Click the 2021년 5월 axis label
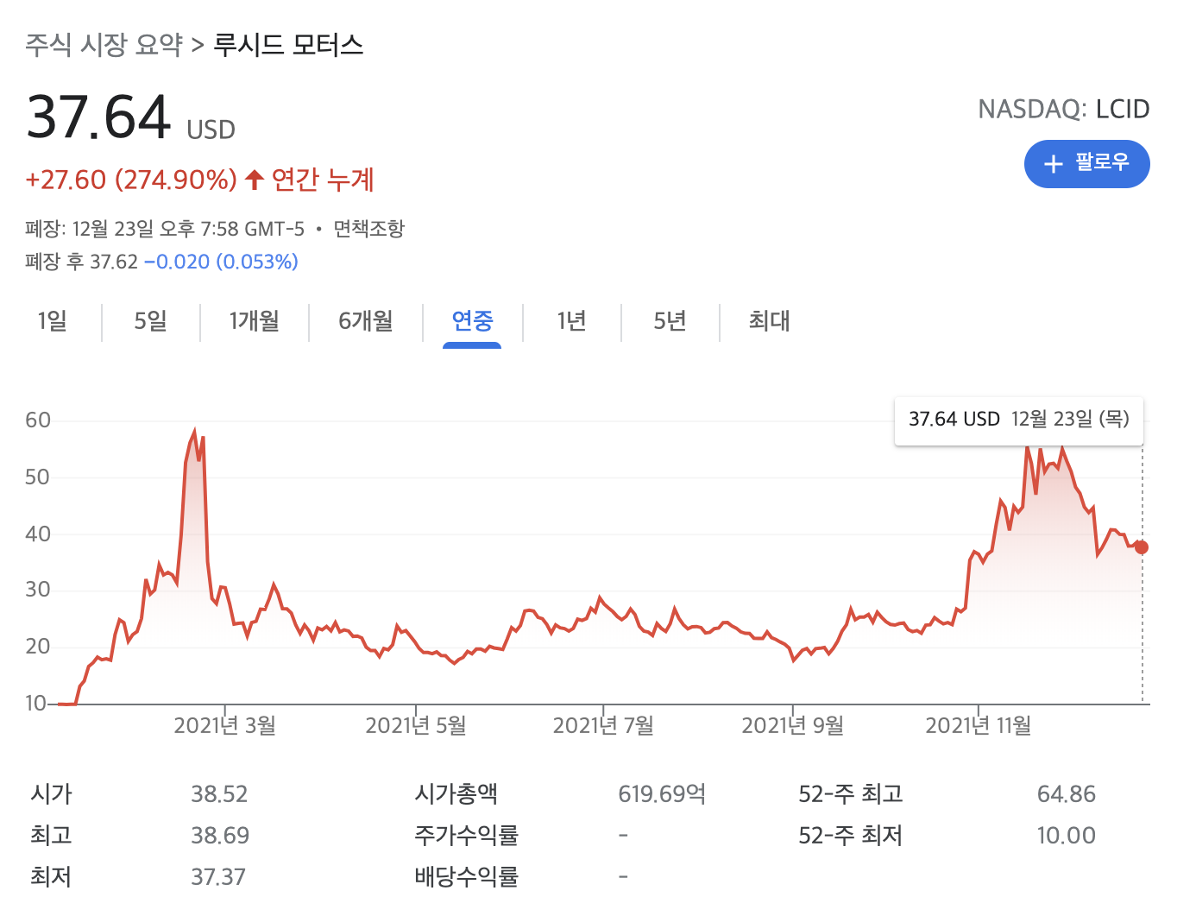Screen dimensions: 1196x916 tap(416, 725)
